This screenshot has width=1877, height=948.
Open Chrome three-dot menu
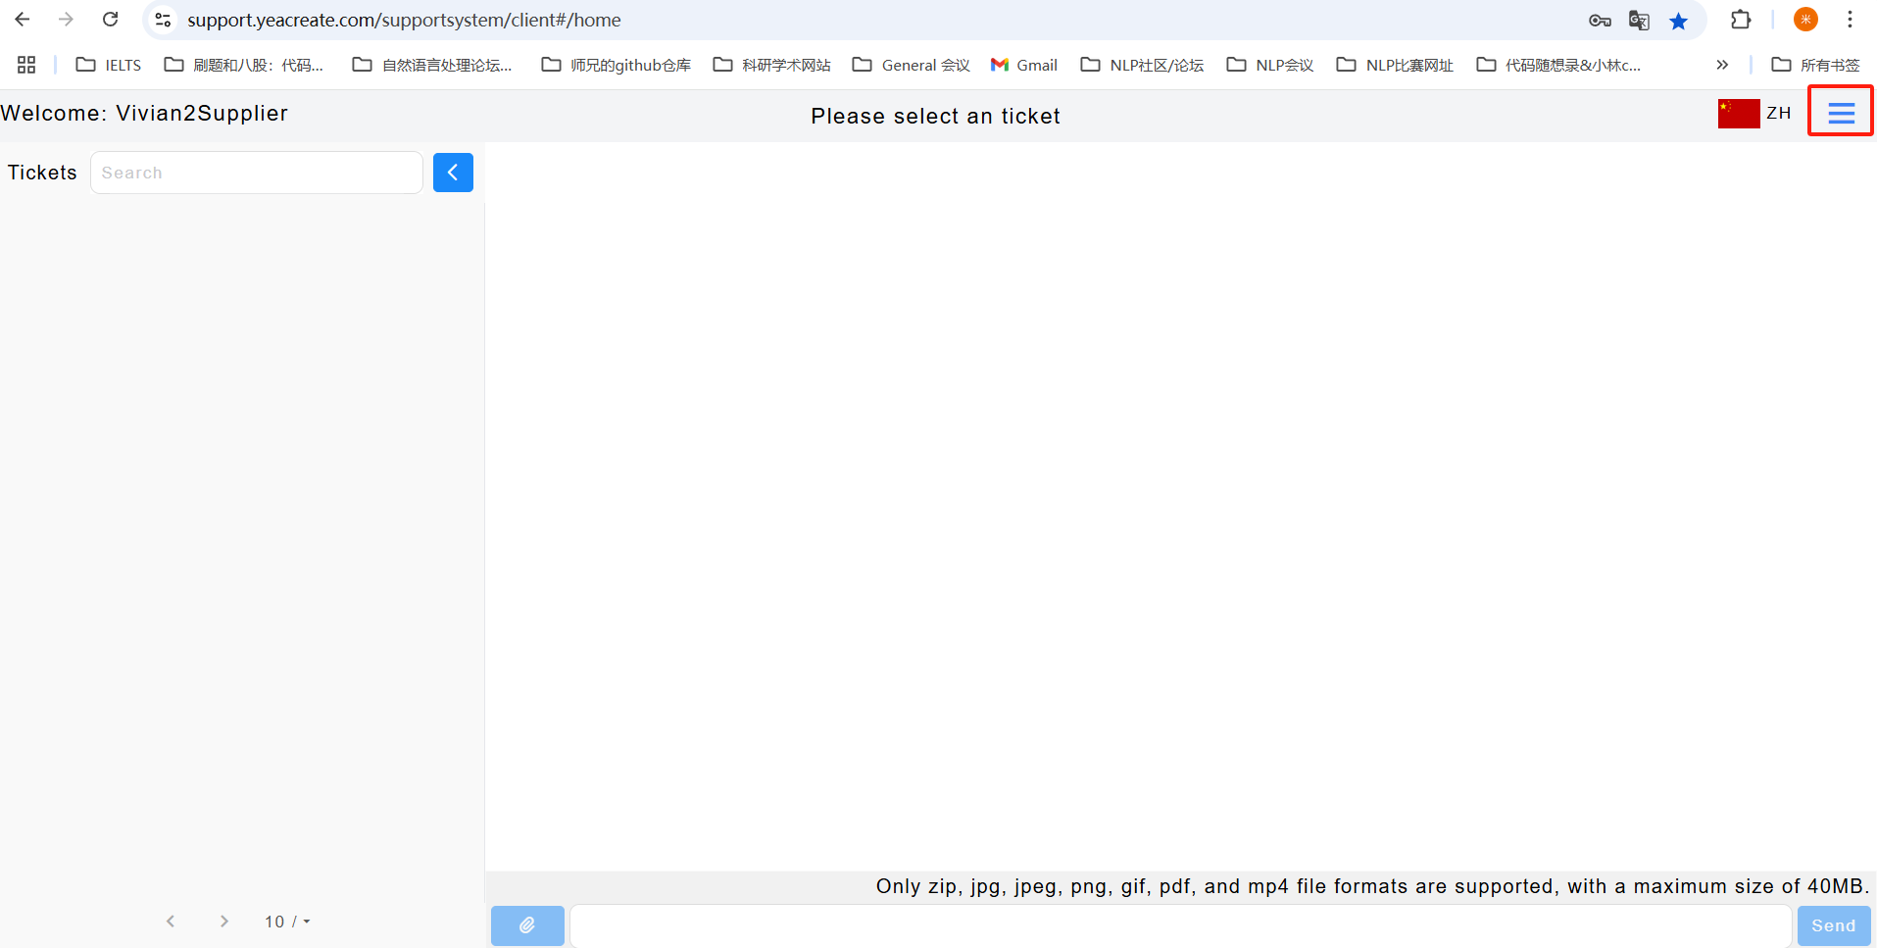tap(1850, 20)
